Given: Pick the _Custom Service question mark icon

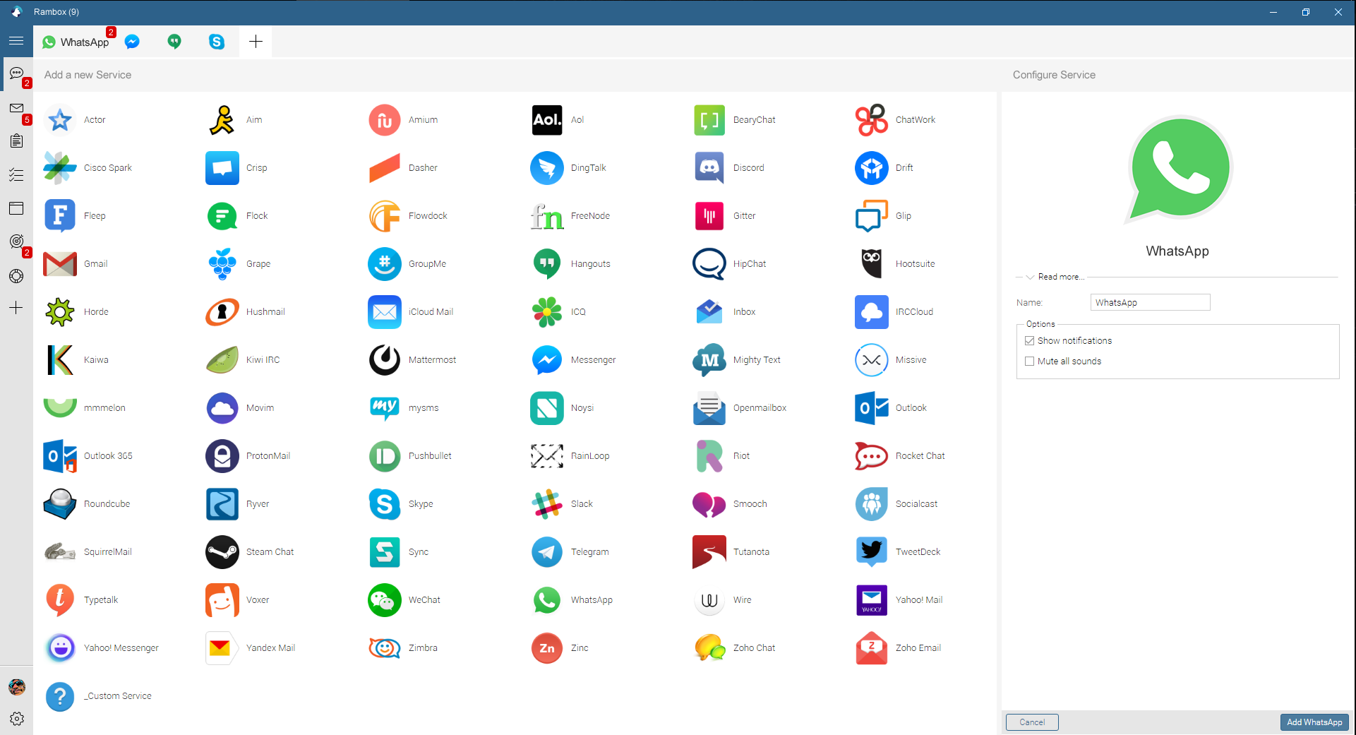Looking at the screenshot, I should 60,696.
